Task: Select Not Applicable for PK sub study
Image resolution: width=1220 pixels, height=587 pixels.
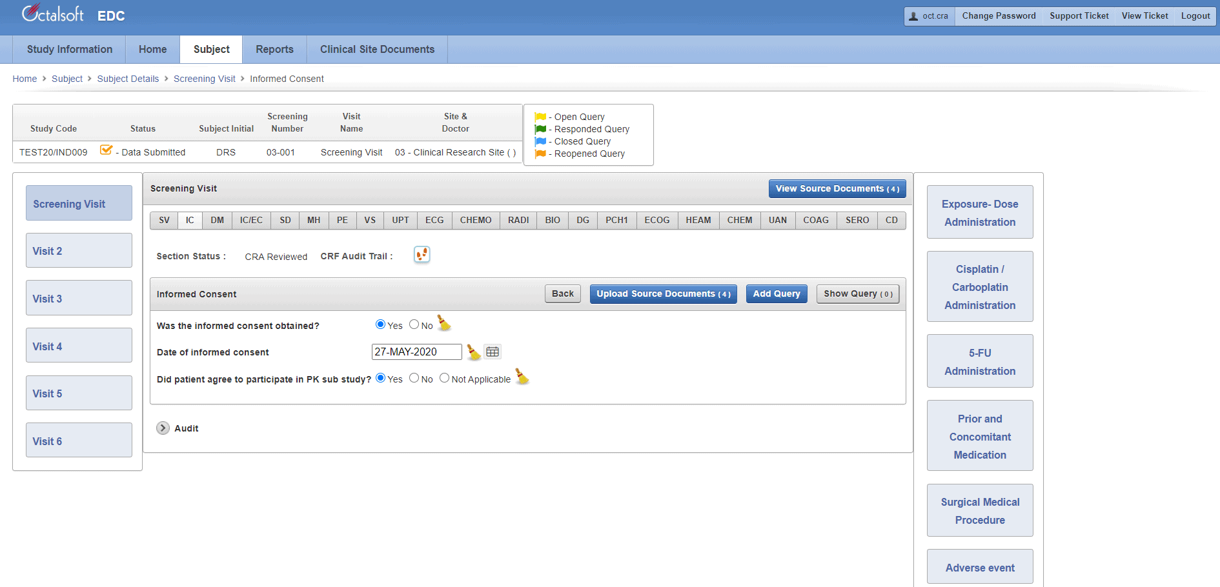Action: coord(444,378)
